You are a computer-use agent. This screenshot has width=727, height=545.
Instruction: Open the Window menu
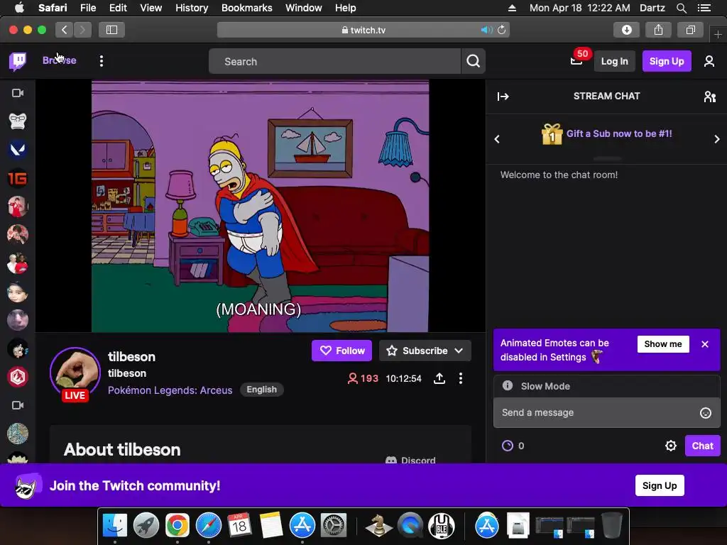304,8
